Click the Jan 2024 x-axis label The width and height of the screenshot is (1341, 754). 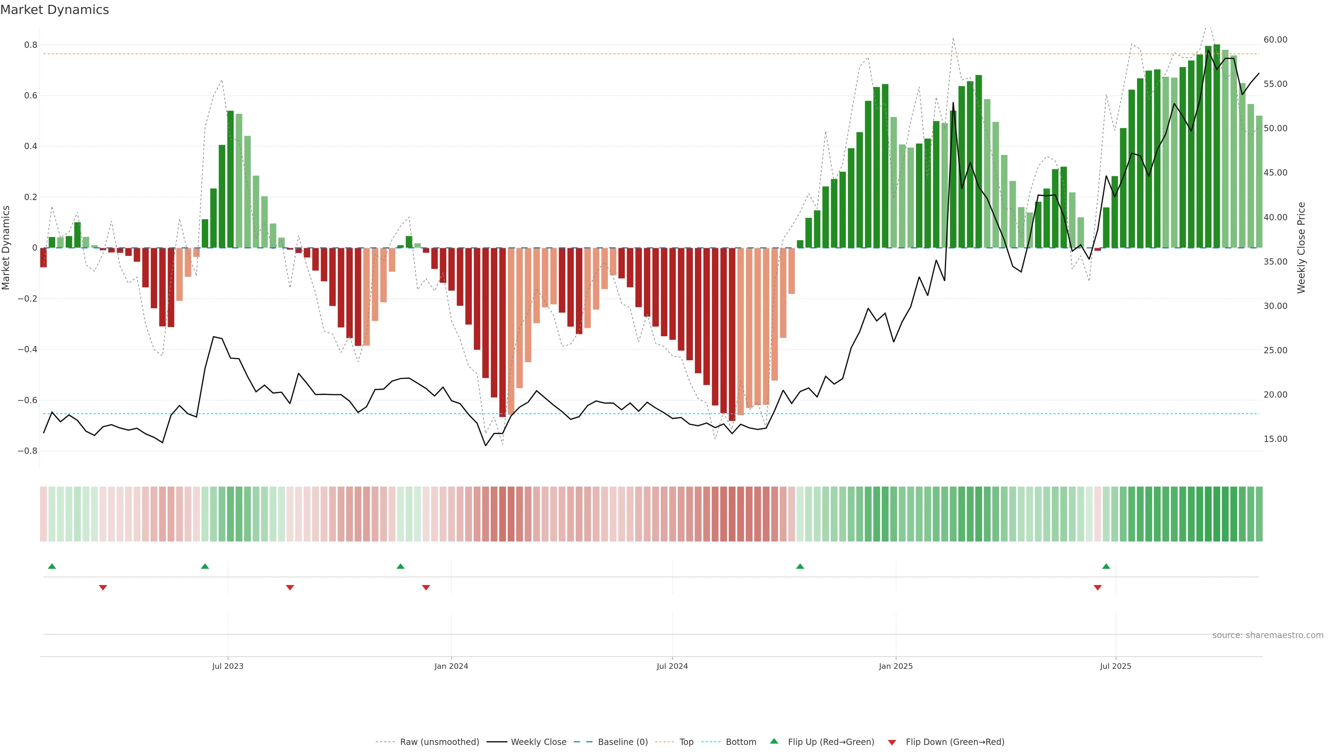click(451, 666)
